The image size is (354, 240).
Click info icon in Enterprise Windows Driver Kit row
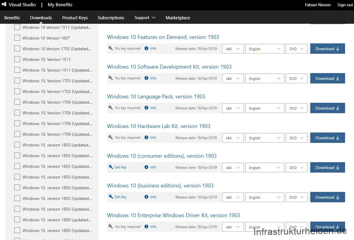(x=146, y=226)
